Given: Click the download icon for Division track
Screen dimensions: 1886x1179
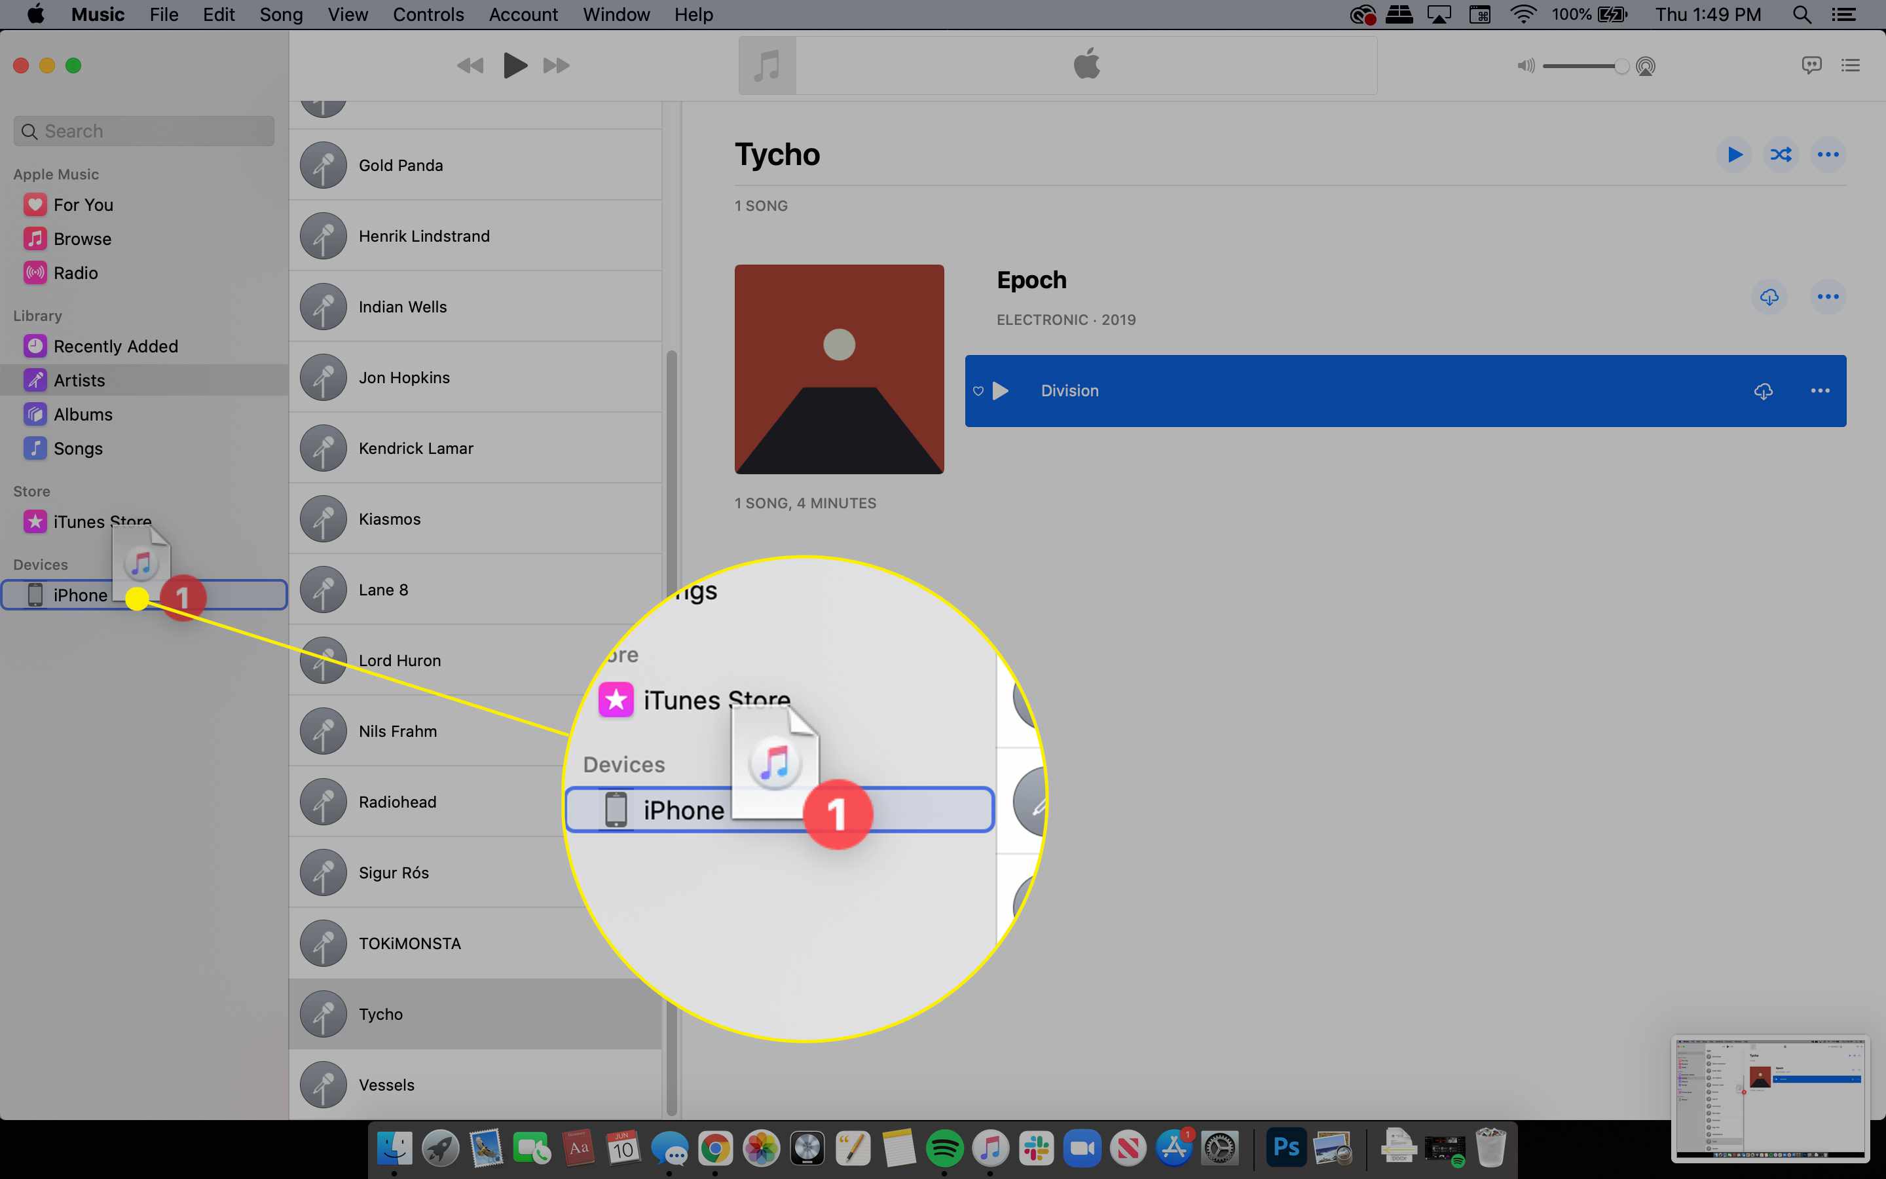Looking at the screenshot, I should 1762,390.
